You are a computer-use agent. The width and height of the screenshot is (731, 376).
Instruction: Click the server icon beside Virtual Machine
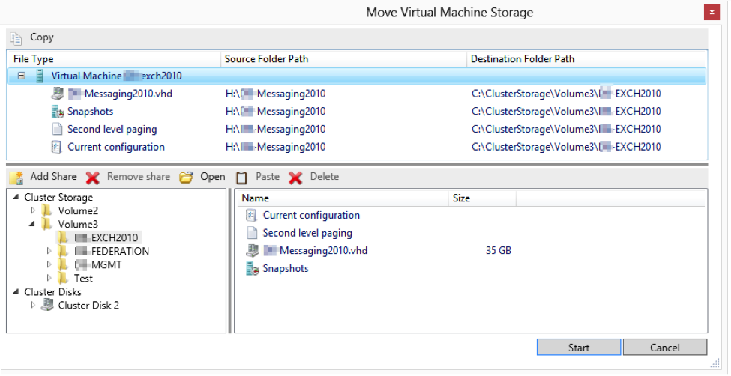pos(40,76)
